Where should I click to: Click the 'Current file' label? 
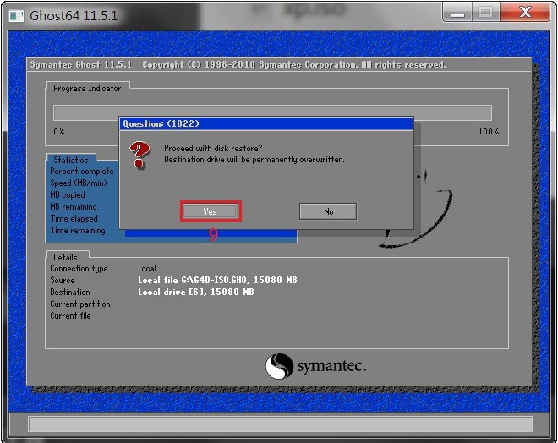[x=70, y=315]
